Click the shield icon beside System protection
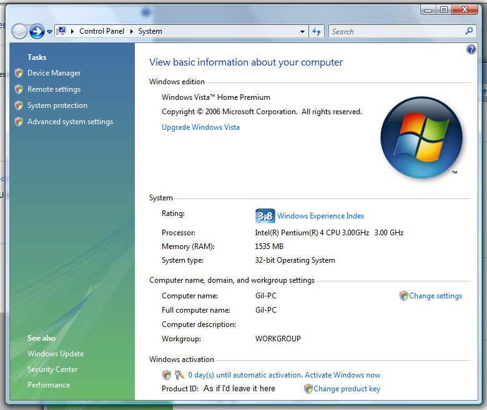Viewport: 487px width, 410px height. pyautogui.click(x=19, y=105)
